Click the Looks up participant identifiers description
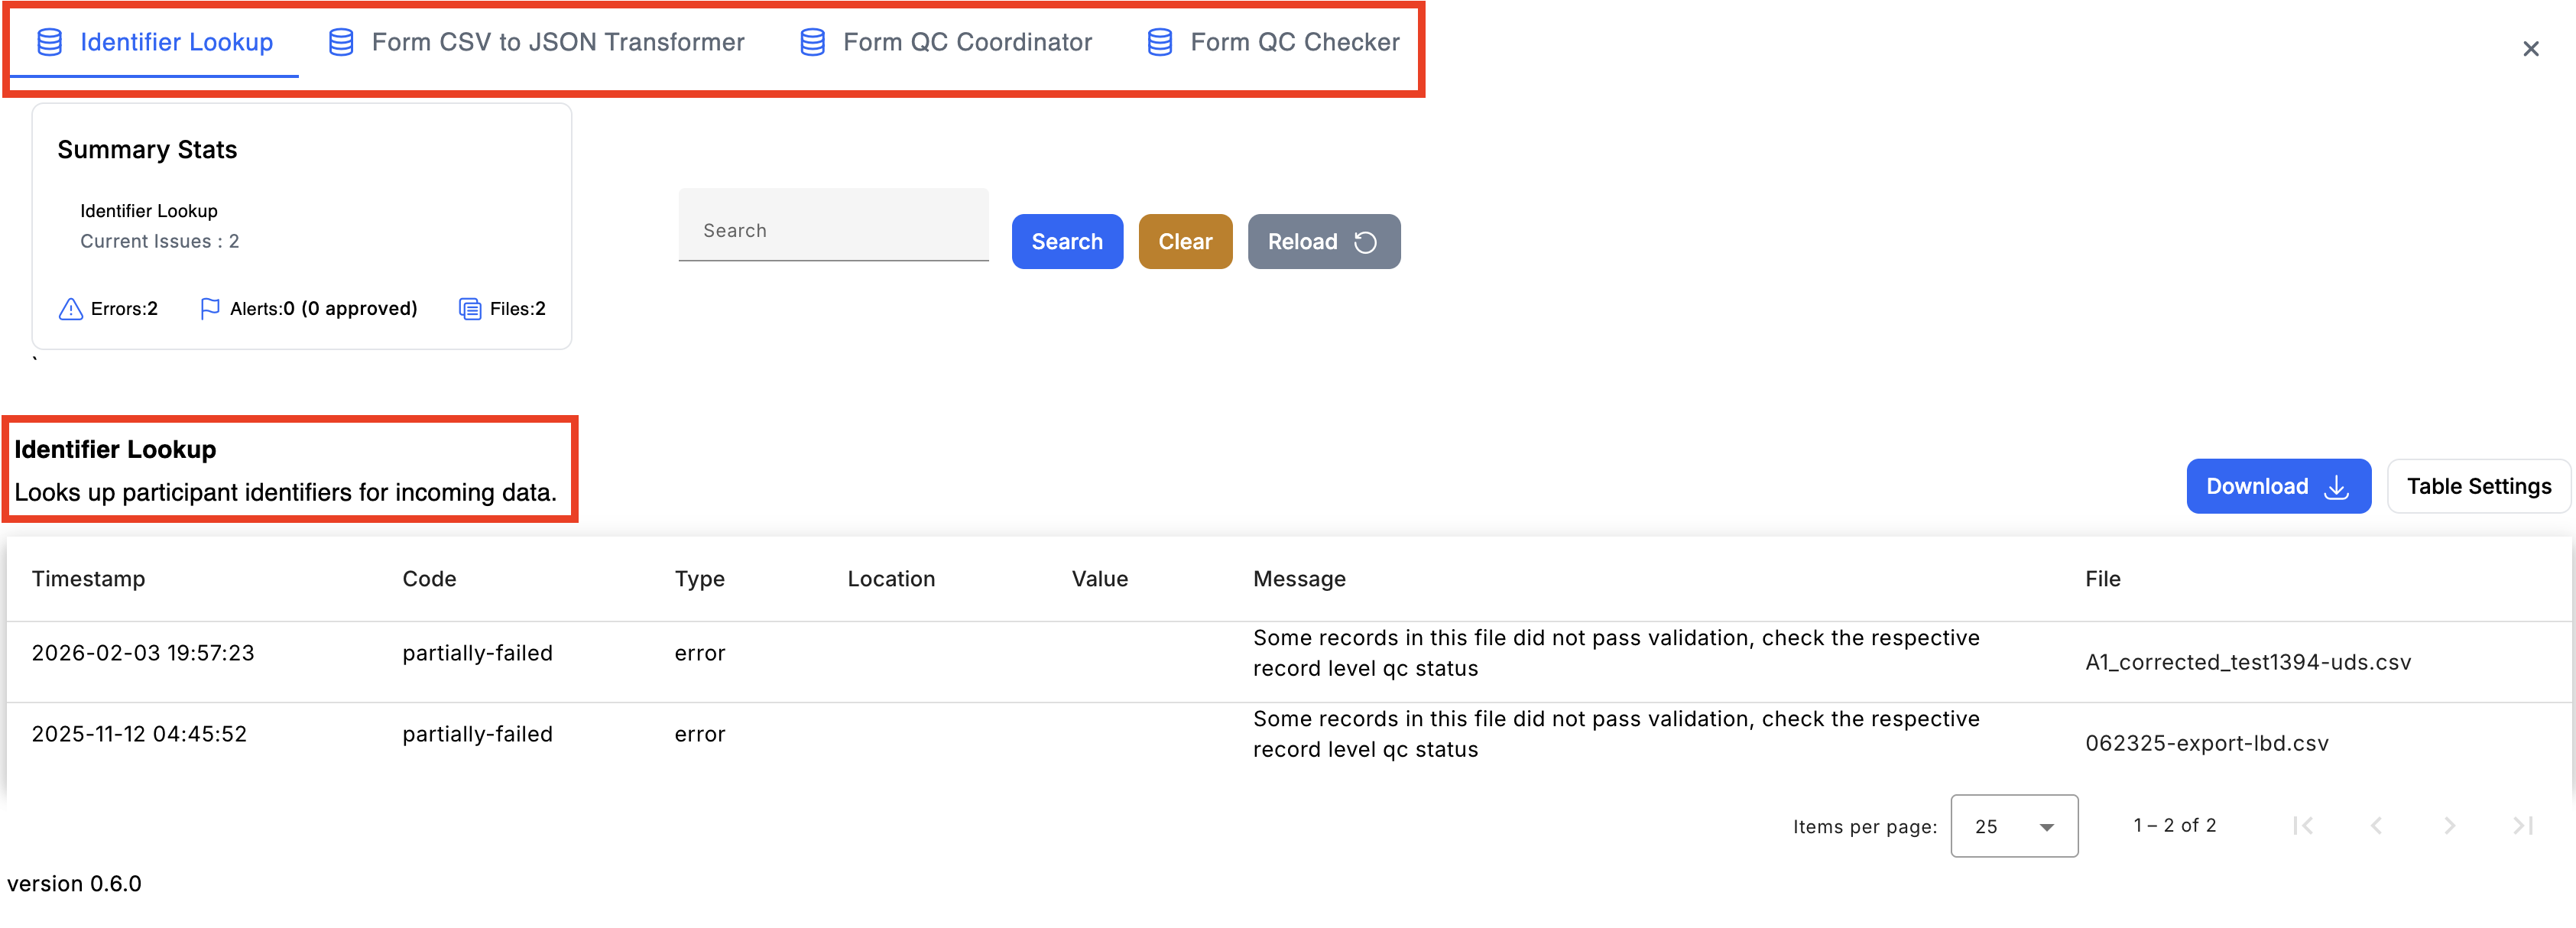The image size is (2576, 928). [x=285, y=493]
